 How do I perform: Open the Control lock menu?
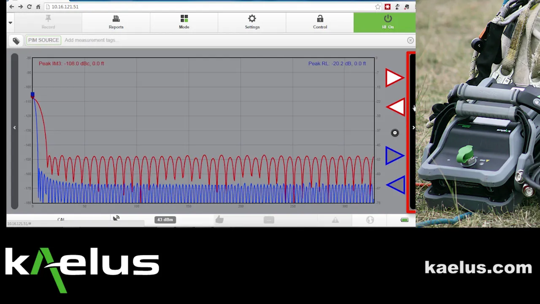[x=320, y=22]
